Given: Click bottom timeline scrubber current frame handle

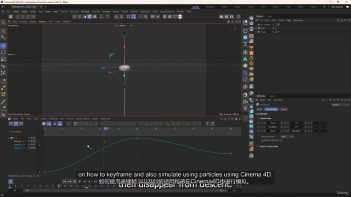Looking at the screenshot, I should click(59, 186).
